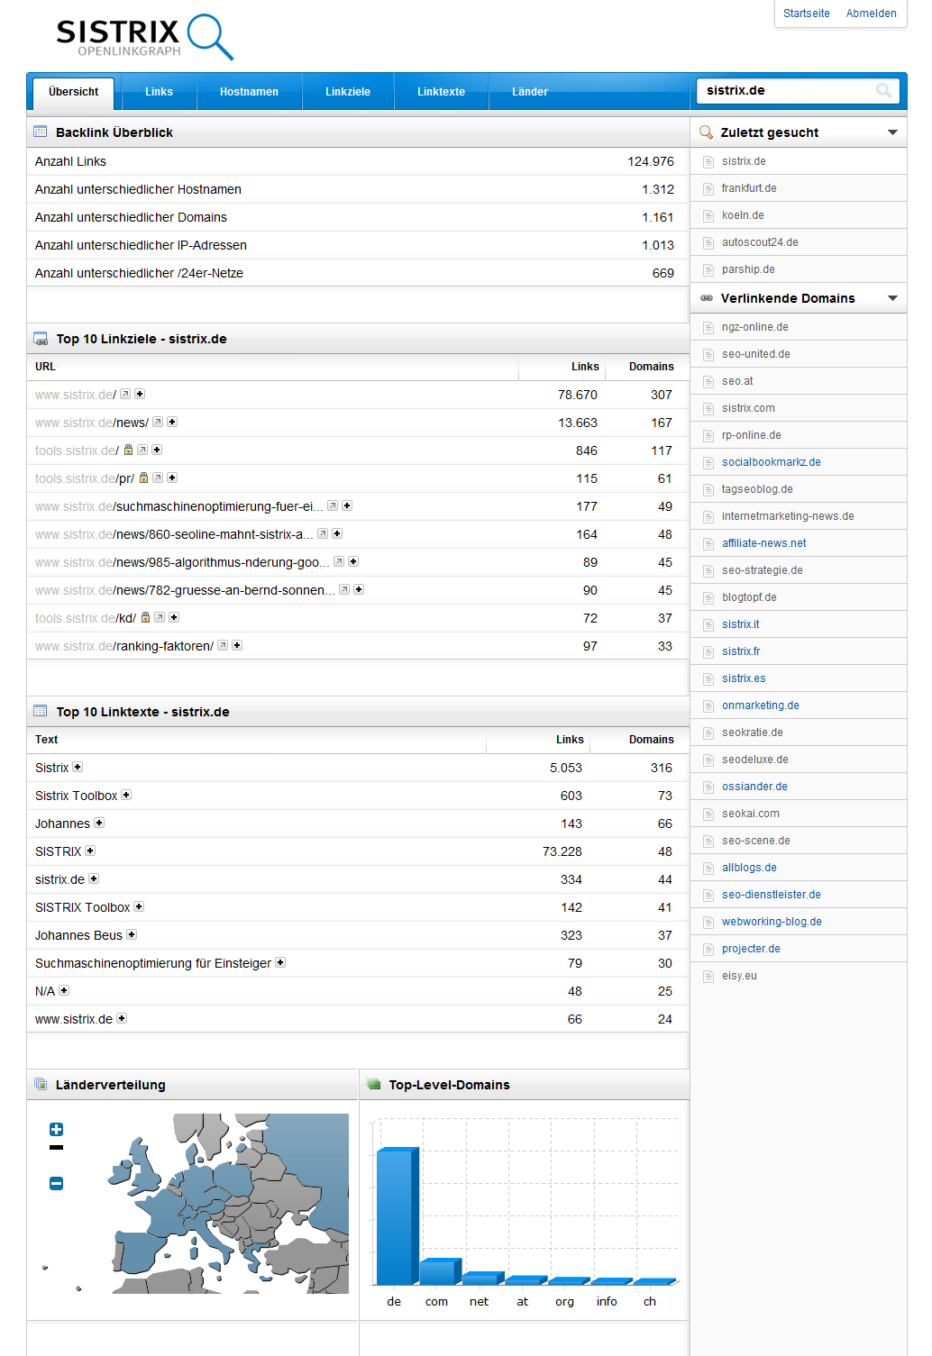Collapse the Verlinkende Domains panel

pos(892,298)
